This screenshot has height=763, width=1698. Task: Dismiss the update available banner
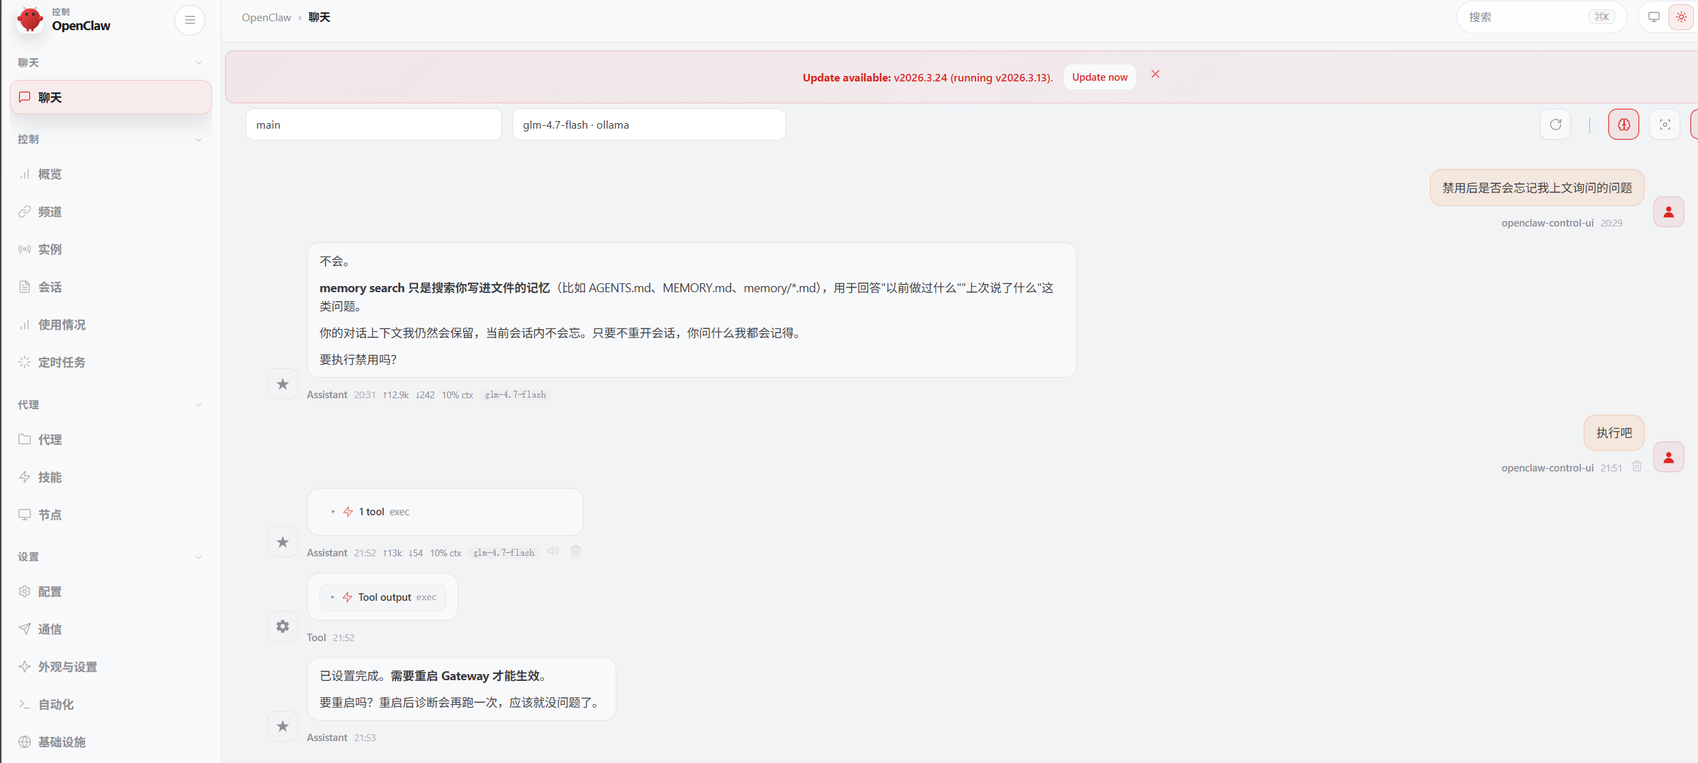tap(1155, 75)
